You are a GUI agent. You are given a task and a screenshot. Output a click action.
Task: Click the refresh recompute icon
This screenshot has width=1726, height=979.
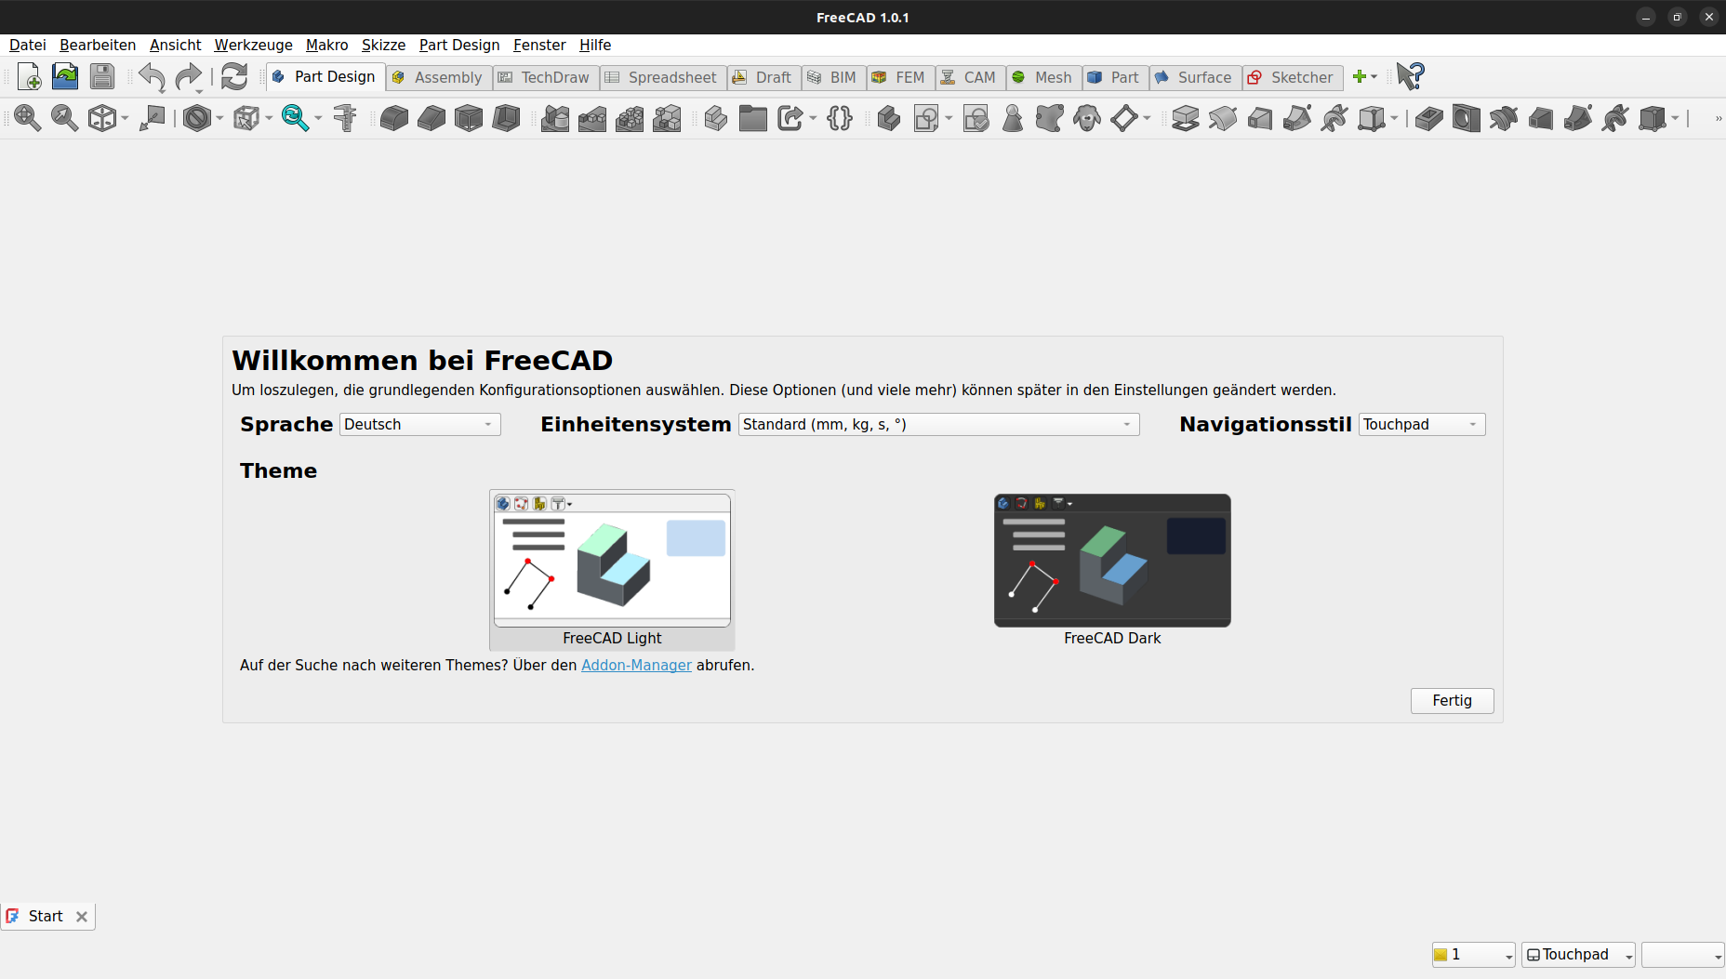point(234,77)
